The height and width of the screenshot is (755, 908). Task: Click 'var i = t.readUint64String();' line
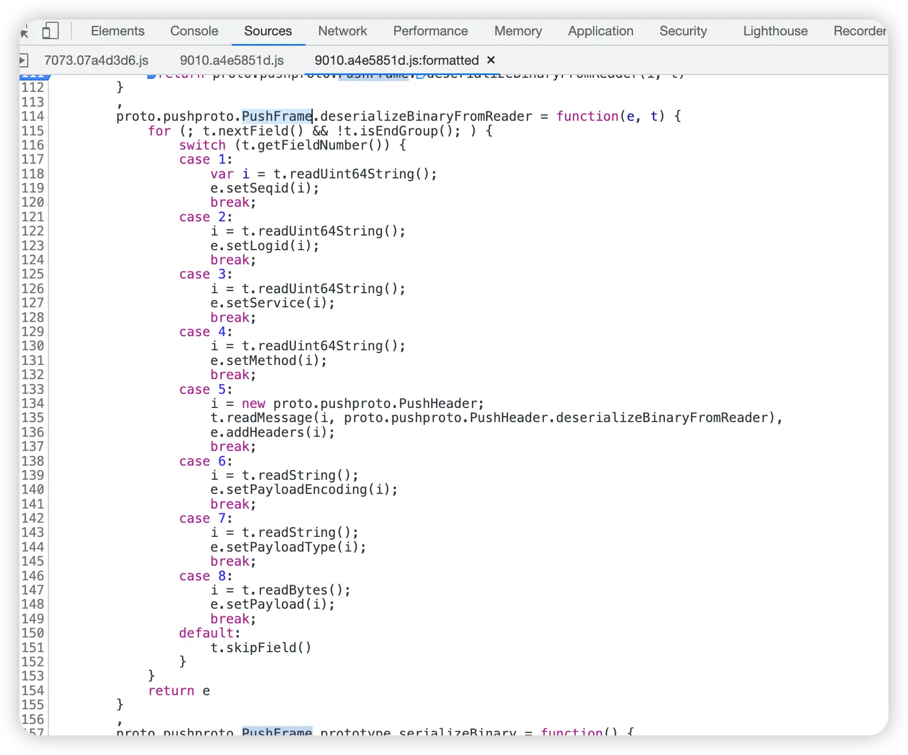click(x=324, y=174)
